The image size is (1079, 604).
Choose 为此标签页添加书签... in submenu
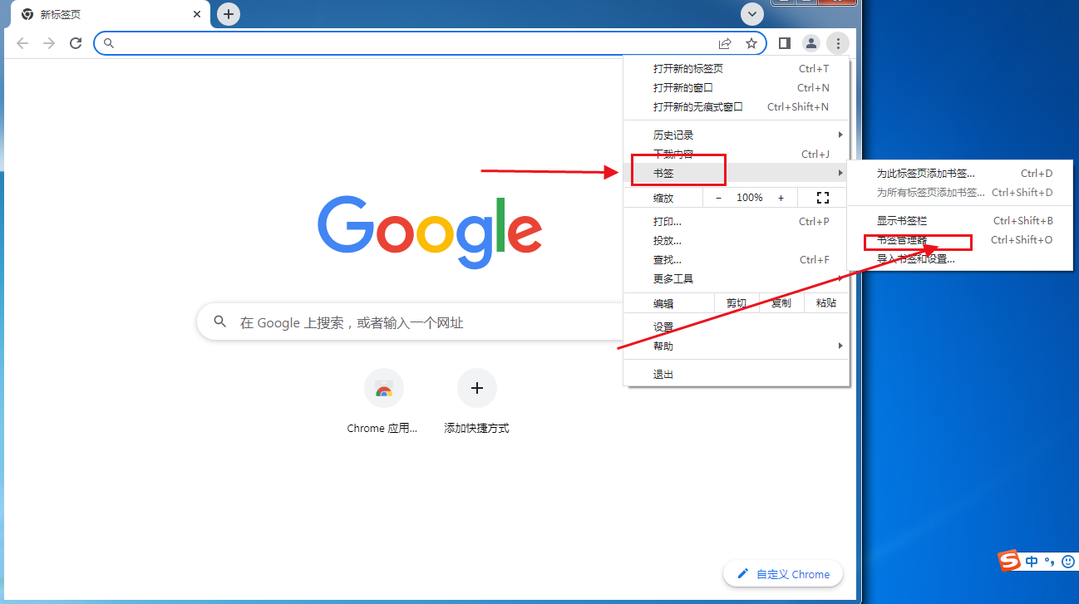960,174
